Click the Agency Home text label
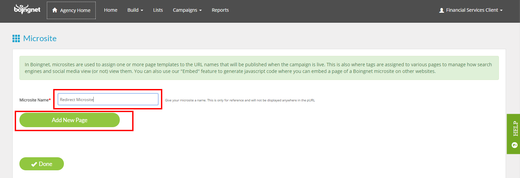Viewport: 520px width, 178px height. click(x=75, y=10)
